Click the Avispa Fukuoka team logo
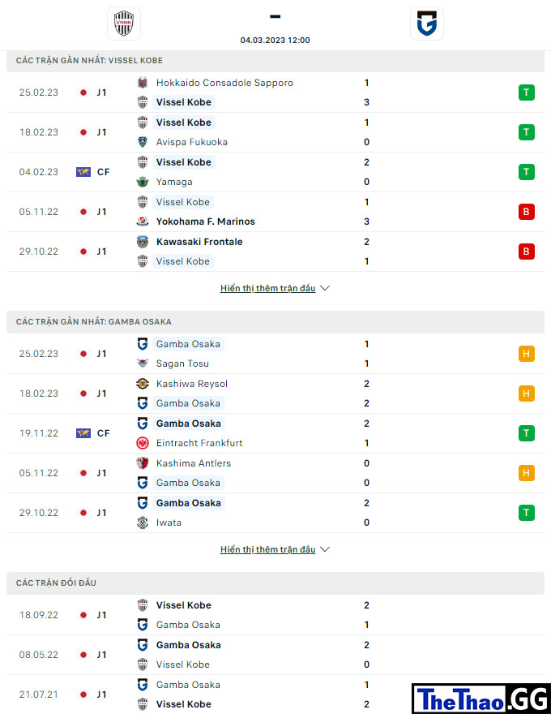Image resolution: width=551 pixels, height=714 pixels. point(143,142)
